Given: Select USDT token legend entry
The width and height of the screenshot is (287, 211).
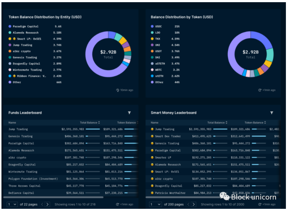Looking at the screenshot, I should [x=165, y=51].
